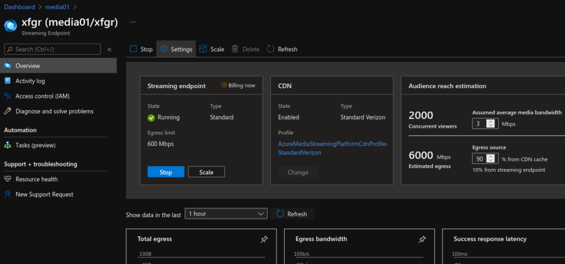Click the Diagnose and solve problems wrench icon
The width and height of the screenshot is (565, 264).
(x=8, y=111)
